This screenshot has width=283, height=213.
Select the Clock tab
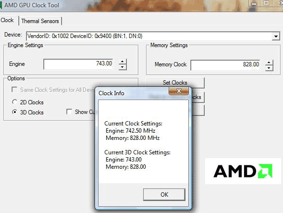(7, 20)
